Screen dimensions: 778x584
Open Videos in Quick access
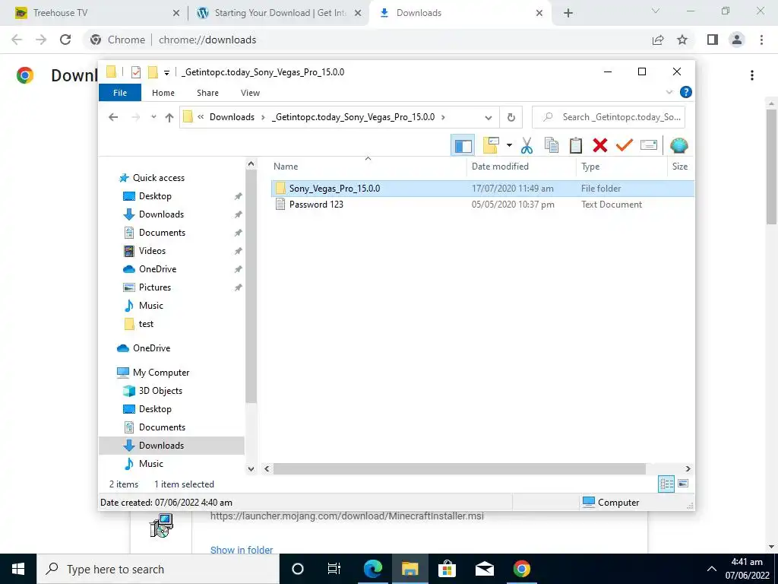click(152, 251)
